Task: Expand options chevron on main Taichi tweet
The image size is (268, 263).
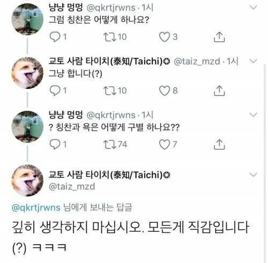Action: pyautogui.click(x=253, y=174)
